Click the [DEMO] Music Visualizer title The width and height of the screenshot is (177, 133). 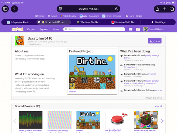tap(30, 130)
